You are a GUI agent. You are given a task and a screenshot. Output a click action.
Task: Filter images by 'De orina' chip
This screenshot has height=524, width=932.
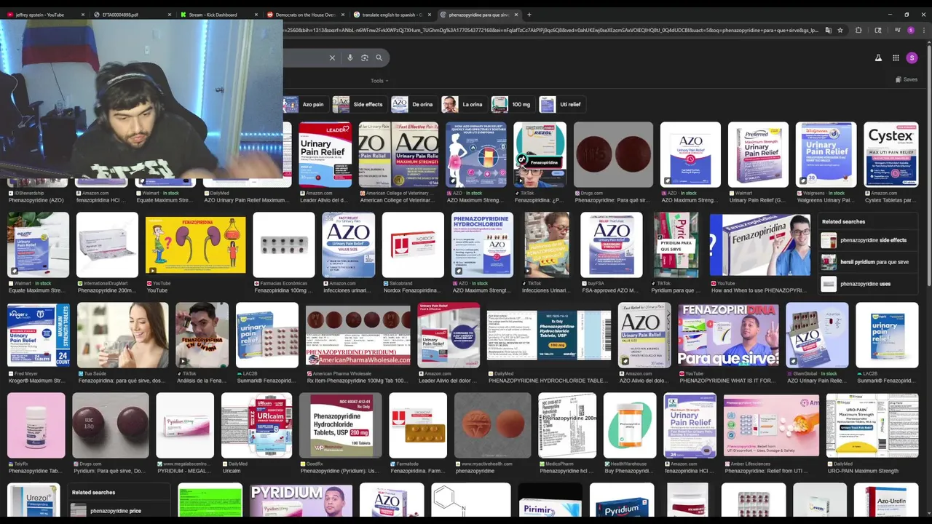[x=414, y=104]
